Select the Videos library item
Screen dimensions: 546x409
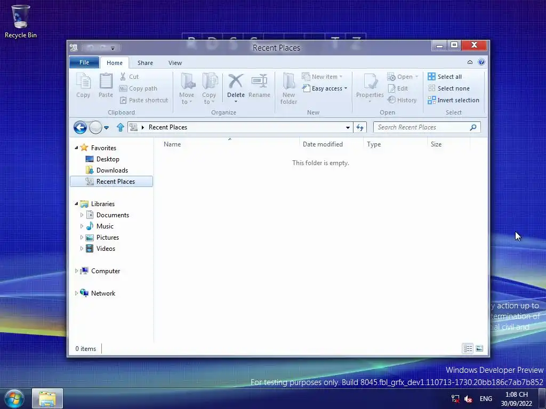pyautogui.click(x=106, y=249)
